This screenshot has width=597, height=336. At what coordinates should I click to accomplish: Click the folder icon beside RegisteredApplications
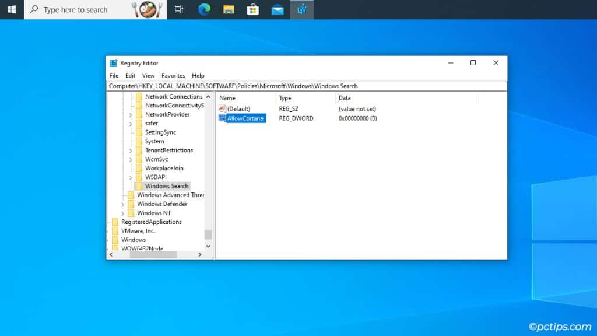[115, 222]
